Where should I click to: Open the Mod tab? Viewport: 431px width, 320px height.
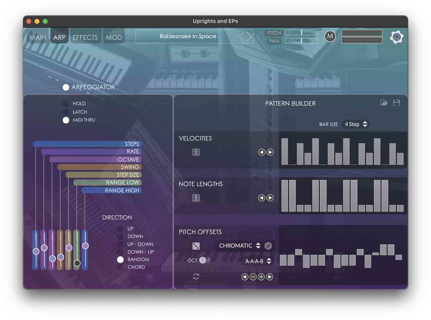114,37
